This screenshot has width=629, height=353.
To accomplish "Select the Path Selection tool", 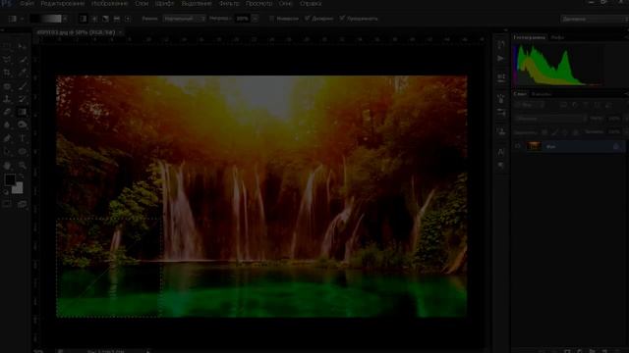I will (7, 152).
